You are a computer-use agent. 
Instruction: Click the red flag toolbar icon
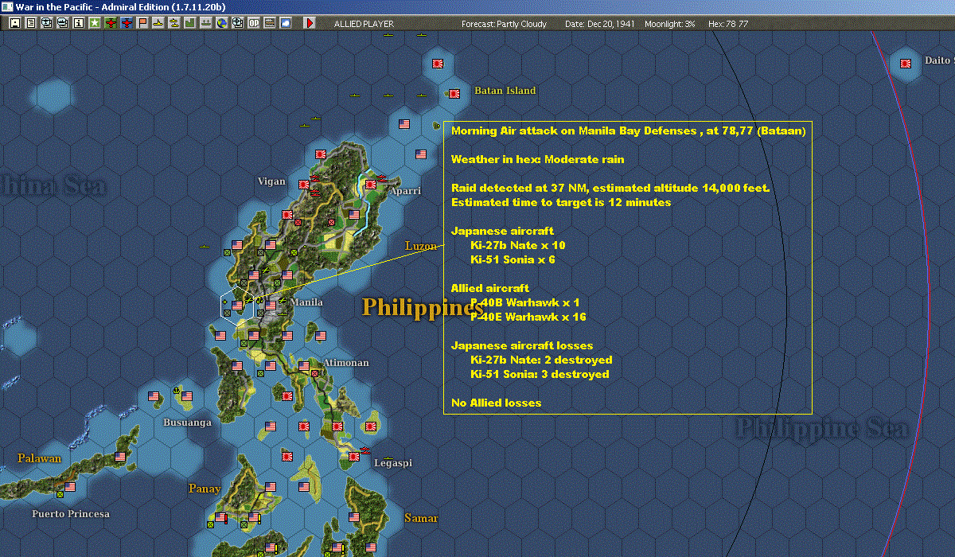[x=142, y=23]
